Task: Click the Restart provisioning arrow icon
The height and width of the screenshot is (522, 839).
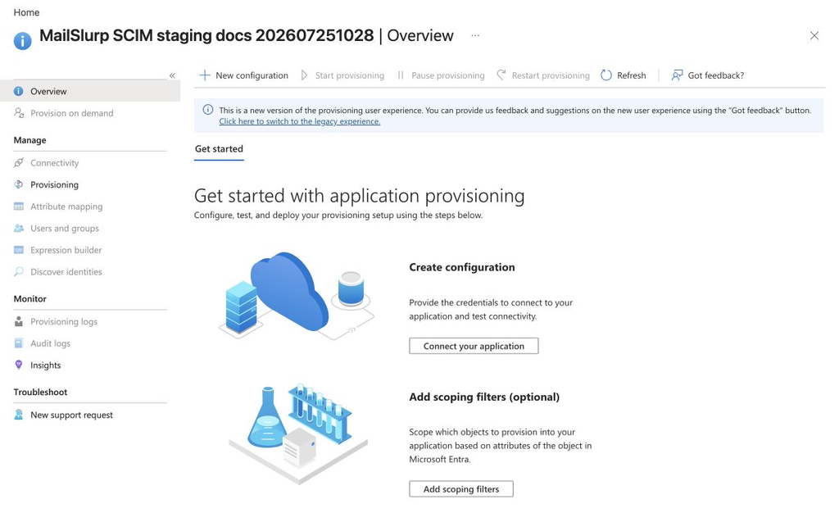Action: [501, 75]
